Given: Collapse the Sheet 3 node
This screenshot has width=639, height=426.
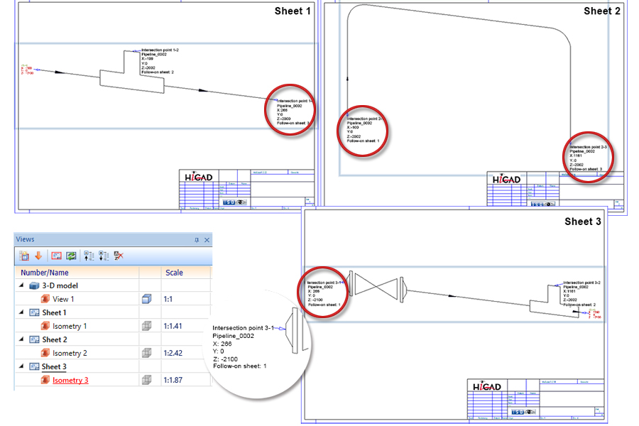Looking at the screenshot, I should click(x=21, y=366).
